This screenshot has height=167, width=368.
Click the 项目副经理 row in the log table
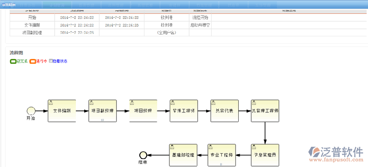click(188, 33)
